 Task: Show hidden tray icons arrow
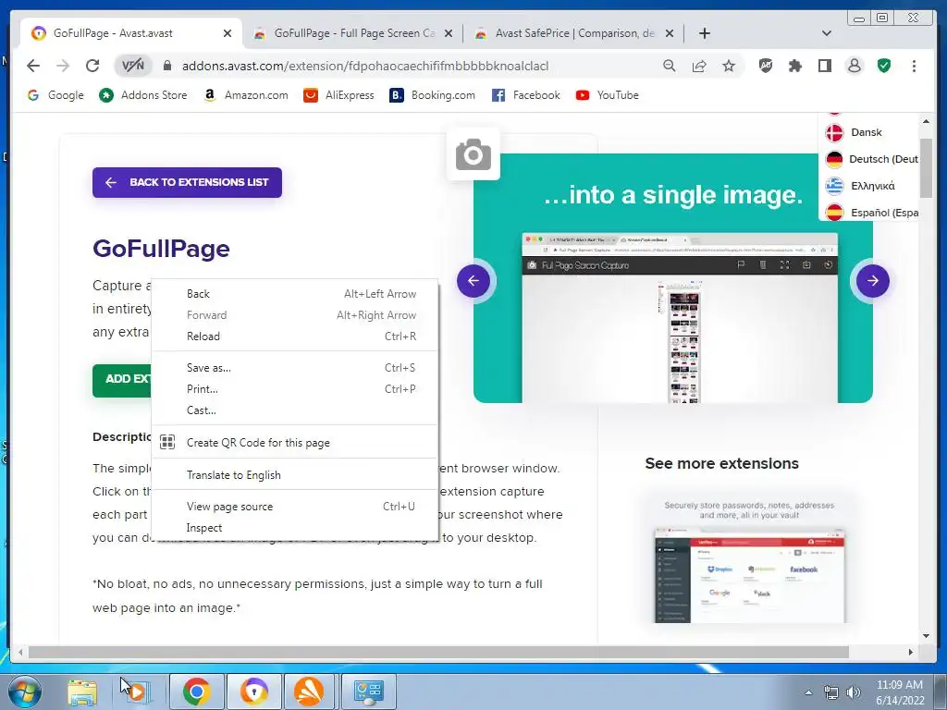[x=808, y=692]
